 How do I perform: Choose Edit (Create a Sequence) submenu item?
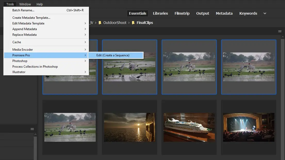tap(116, 55)
